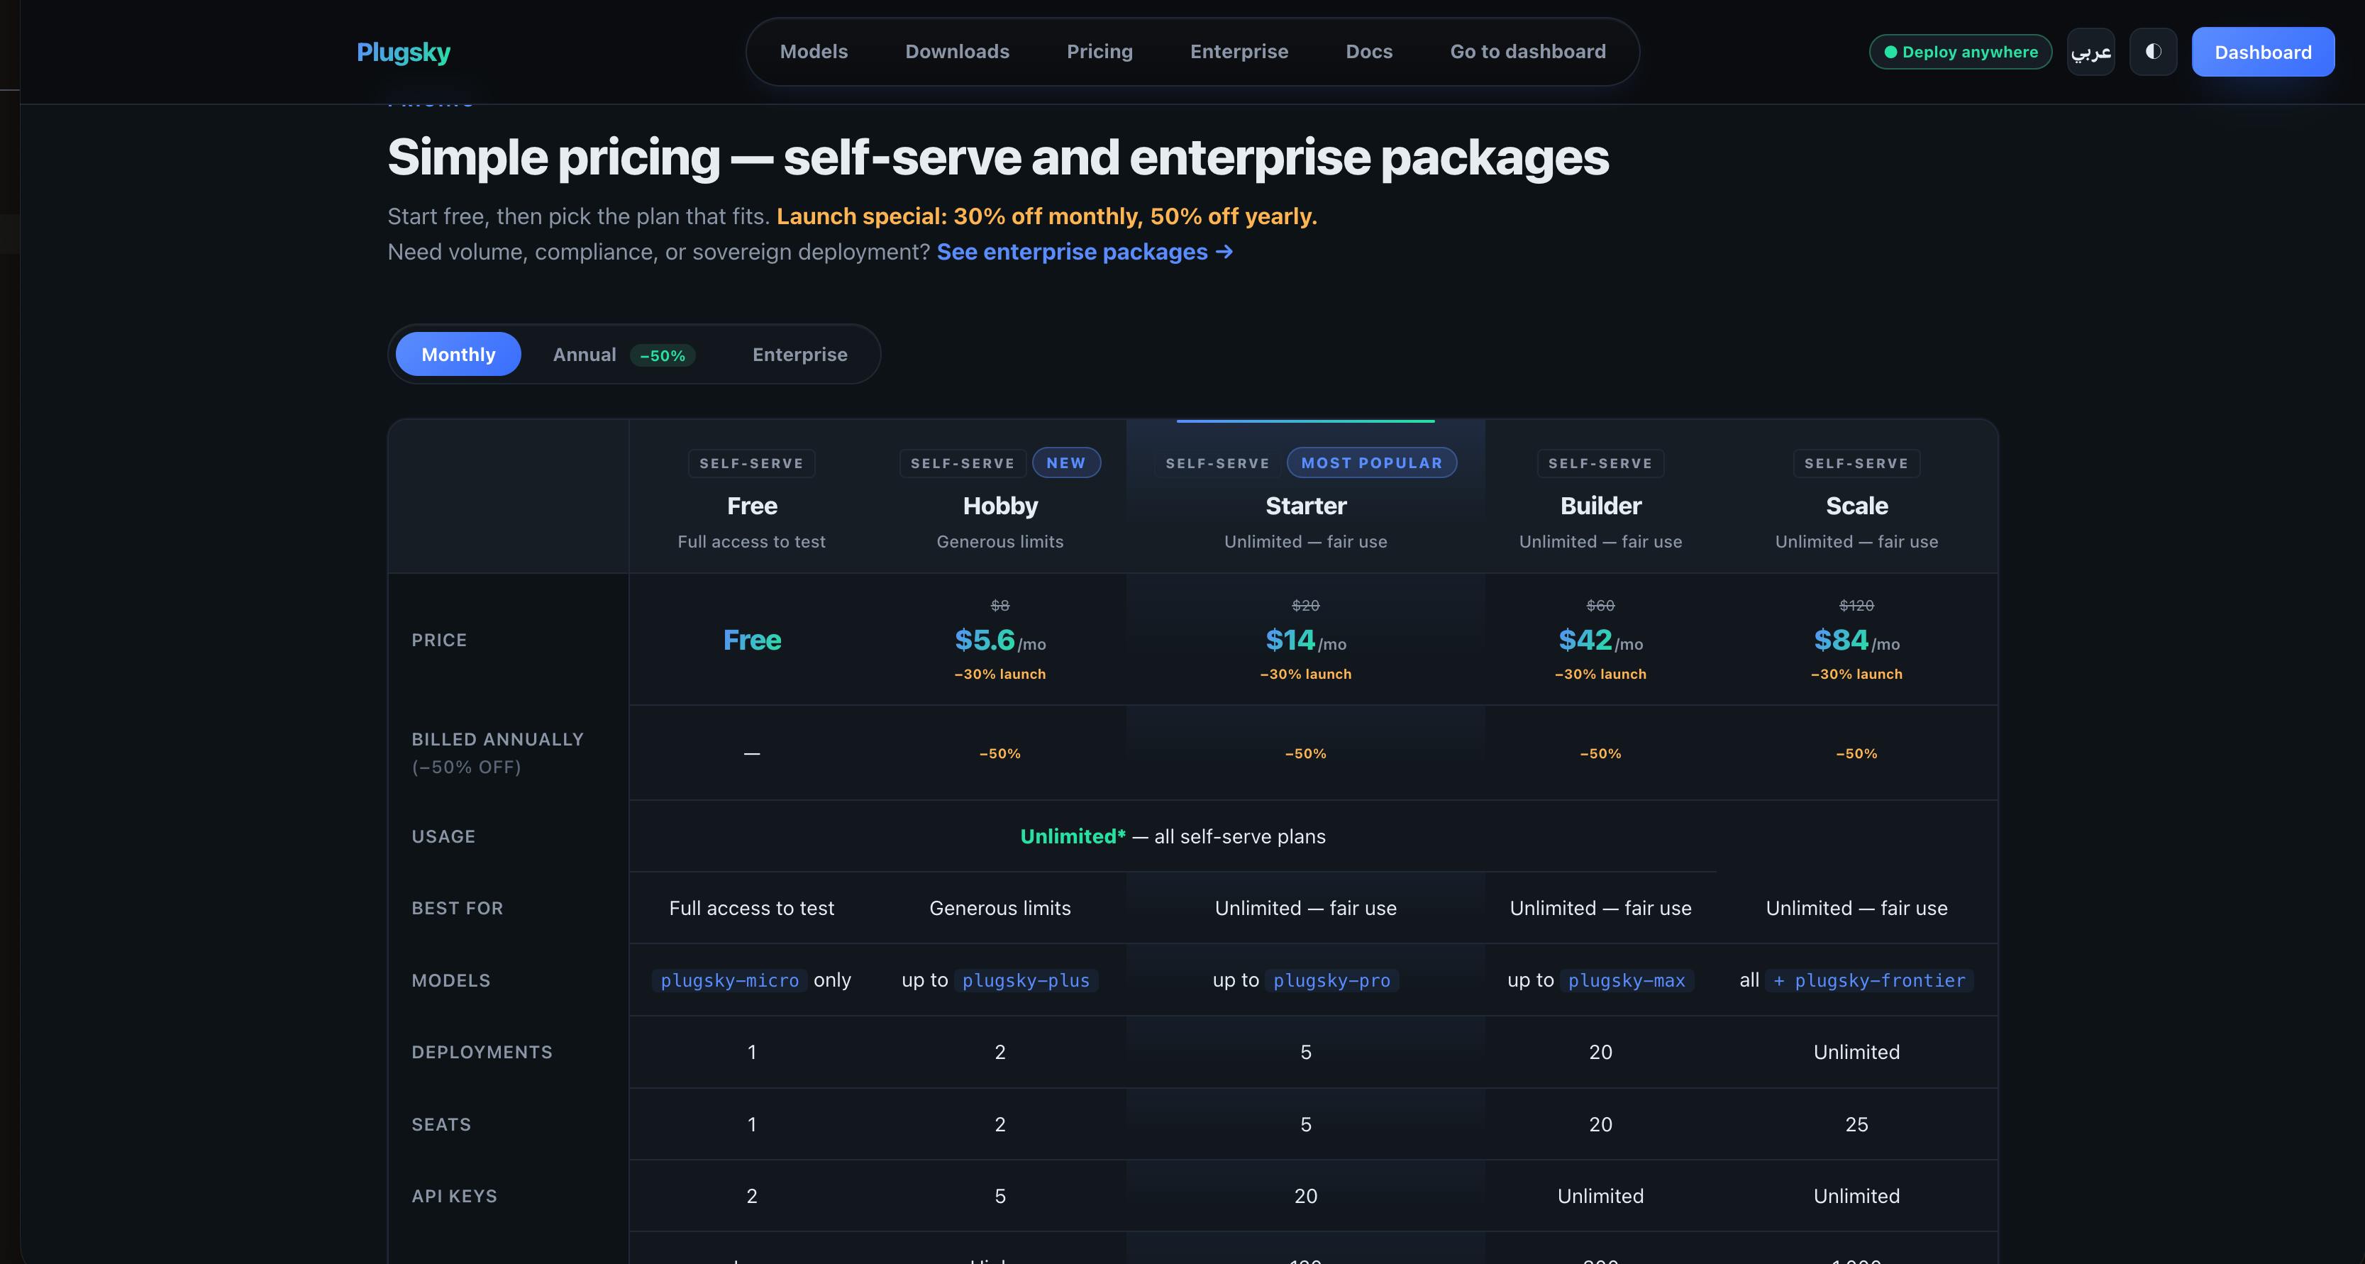
Task: Select the Enterprise billing tab
Action: [799, 355]
